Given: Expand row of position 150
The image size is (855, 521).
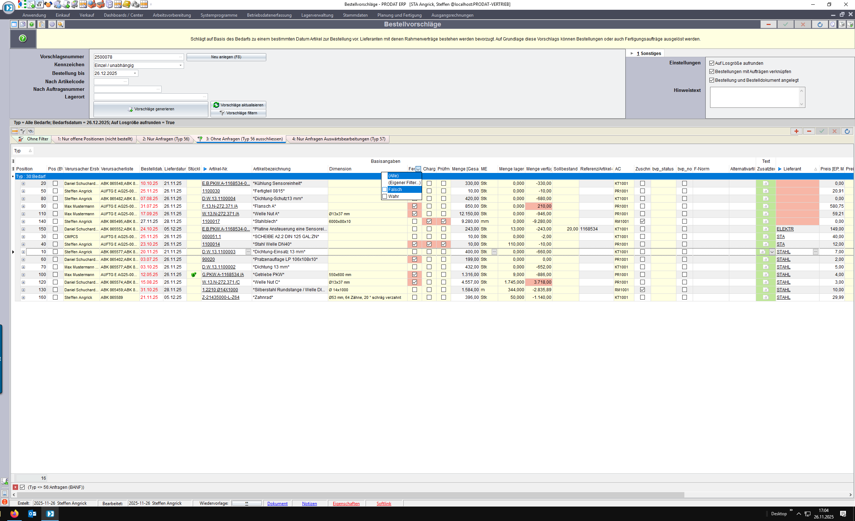Looking at the screenshot, I should coord(23,229).
